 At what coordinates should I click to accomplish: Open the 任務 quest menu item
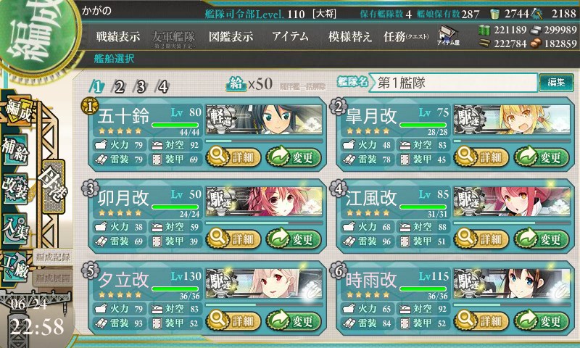click(x=406, y=36)
